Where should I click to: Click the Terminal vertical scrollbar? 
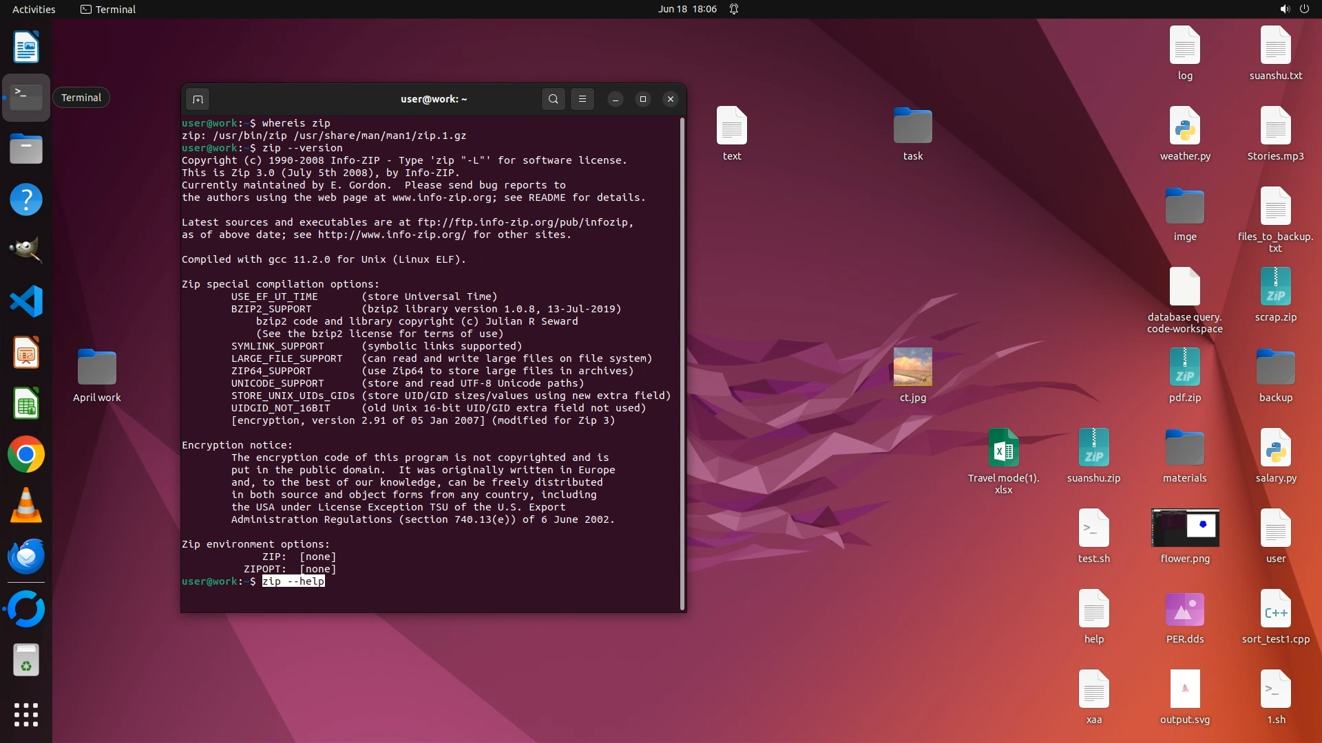pyautogui.click(x=682, y=363)
